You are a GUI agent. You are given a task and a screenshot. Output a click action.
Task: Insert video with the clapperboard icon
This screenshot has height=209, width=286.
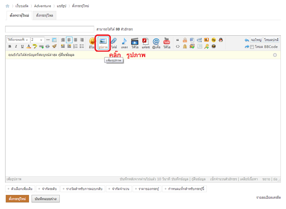click(x=135, y=43)
